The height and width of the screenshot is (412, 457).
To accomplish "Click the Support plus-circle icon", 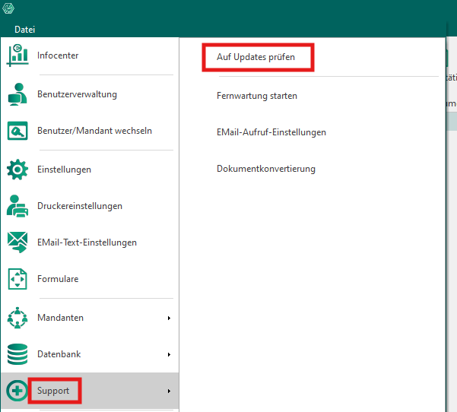I will [x=17, y=391].
